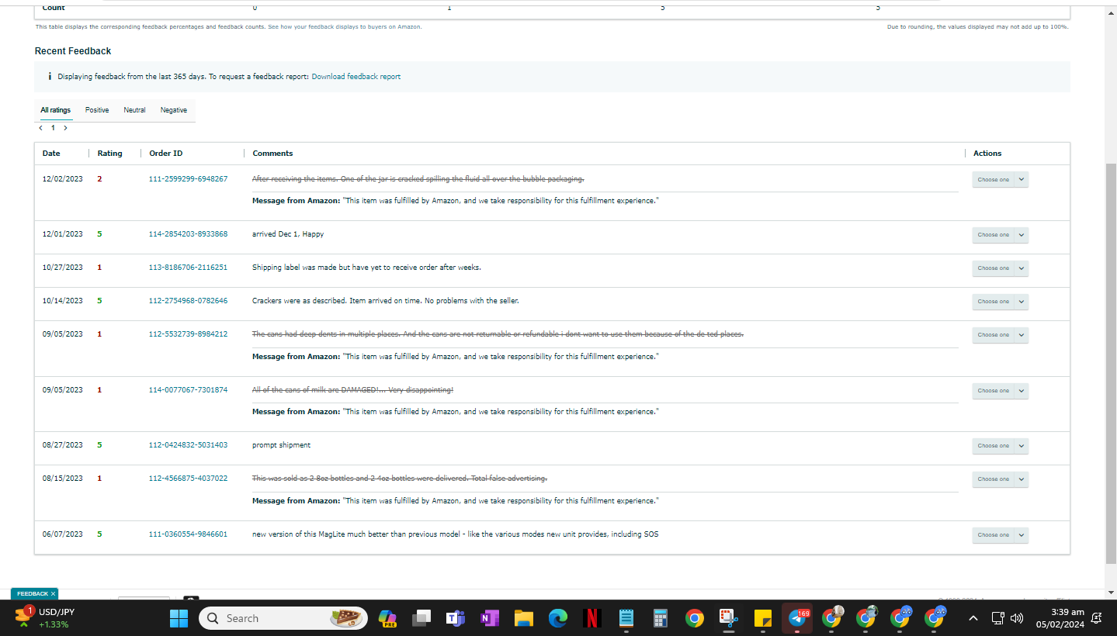Go to next feedback page arrow
The height and width of the screenshot is (636, 1117).
(x=65, y=128)
